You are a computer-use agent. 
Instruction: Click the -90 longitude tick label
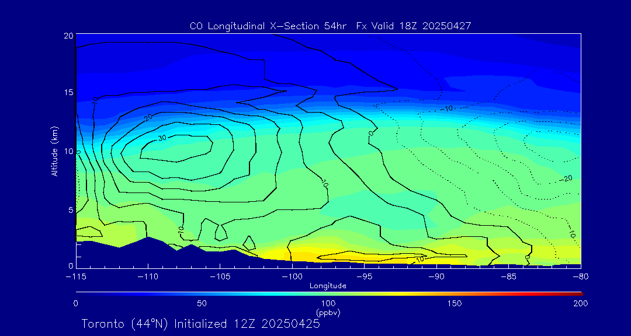click(x=436, y=276)
